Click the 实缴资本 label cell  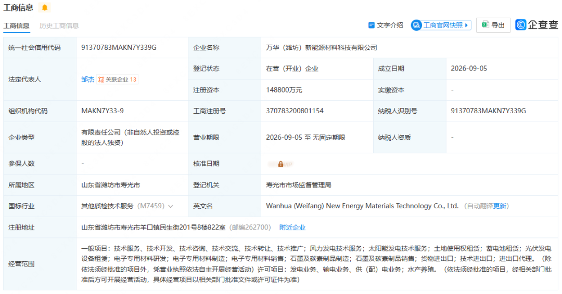(x=410, y=90)
